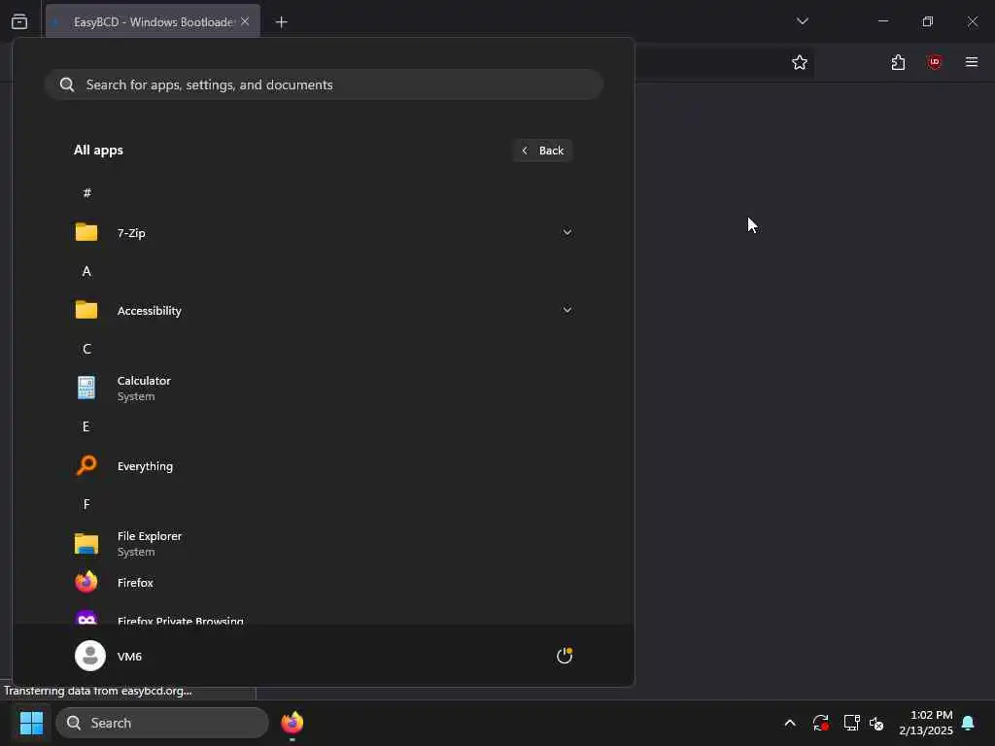This screenshot has height=746, width=995.
Task: Bookmark this page with the star
Action: 800,62
